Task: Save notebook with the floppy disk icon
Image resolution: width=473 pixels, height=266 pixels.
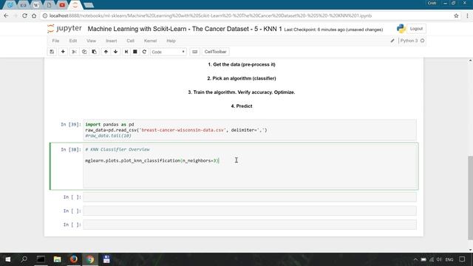Action: click(x=52, y=52)
